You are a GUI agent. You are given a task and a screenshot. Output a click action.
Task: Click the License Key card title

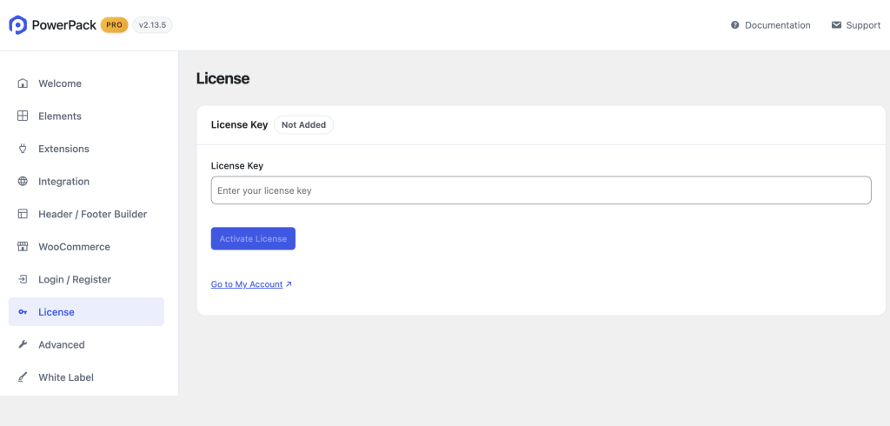coord(240,125)
